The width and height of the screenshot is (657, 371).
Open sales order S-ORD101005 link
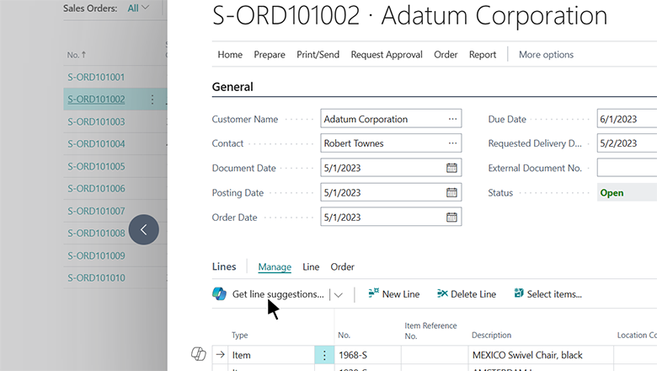pos(96,166)
